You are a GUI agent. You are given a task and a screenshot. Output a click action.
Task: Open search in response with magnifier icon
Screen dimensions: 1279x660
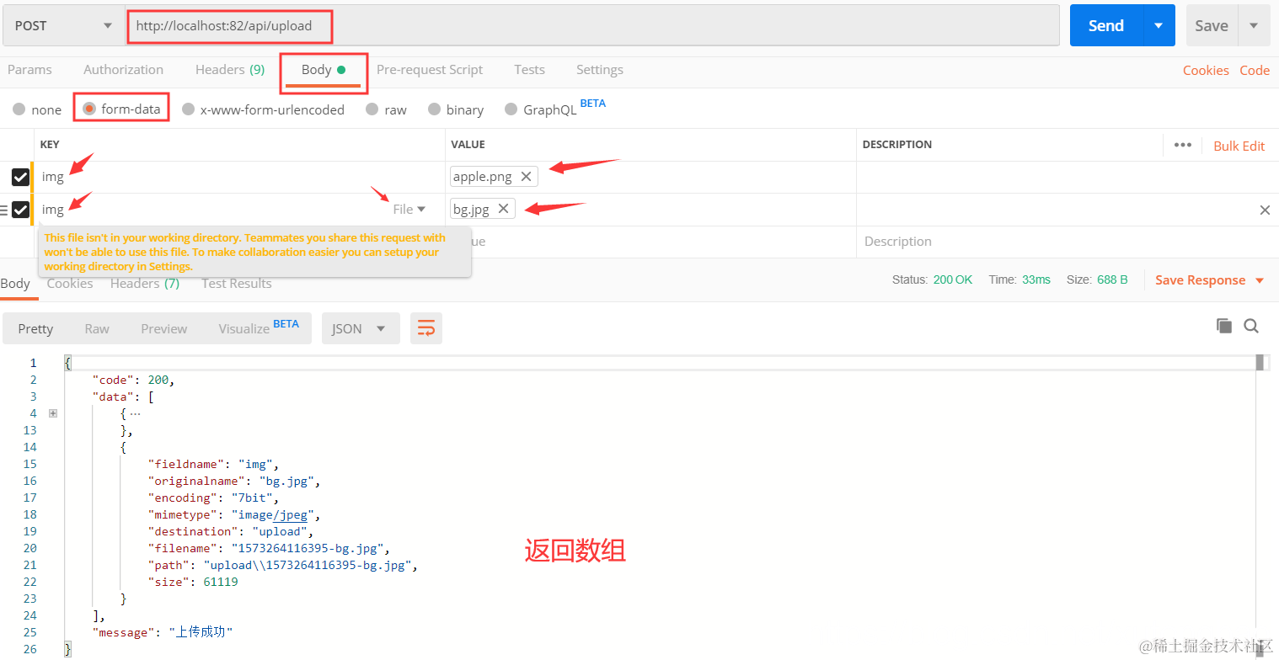coord(1251,326)
